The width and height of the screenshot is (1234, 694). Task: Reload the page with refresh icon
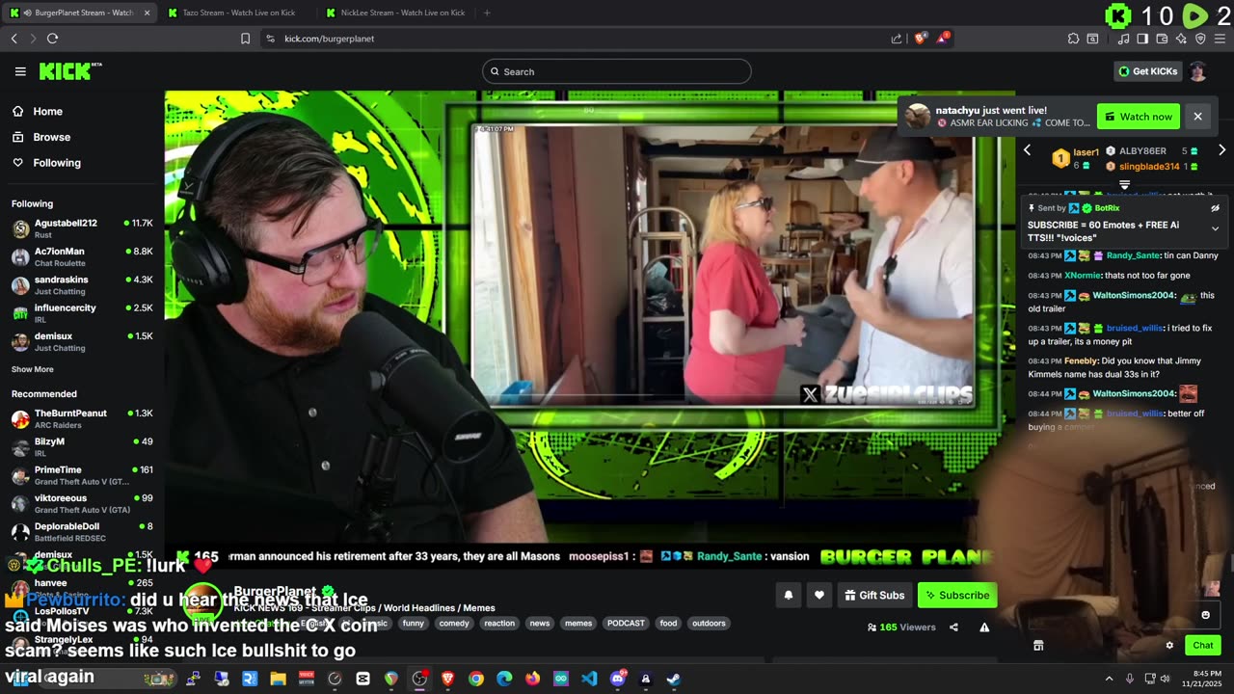(x=52, y=39)
